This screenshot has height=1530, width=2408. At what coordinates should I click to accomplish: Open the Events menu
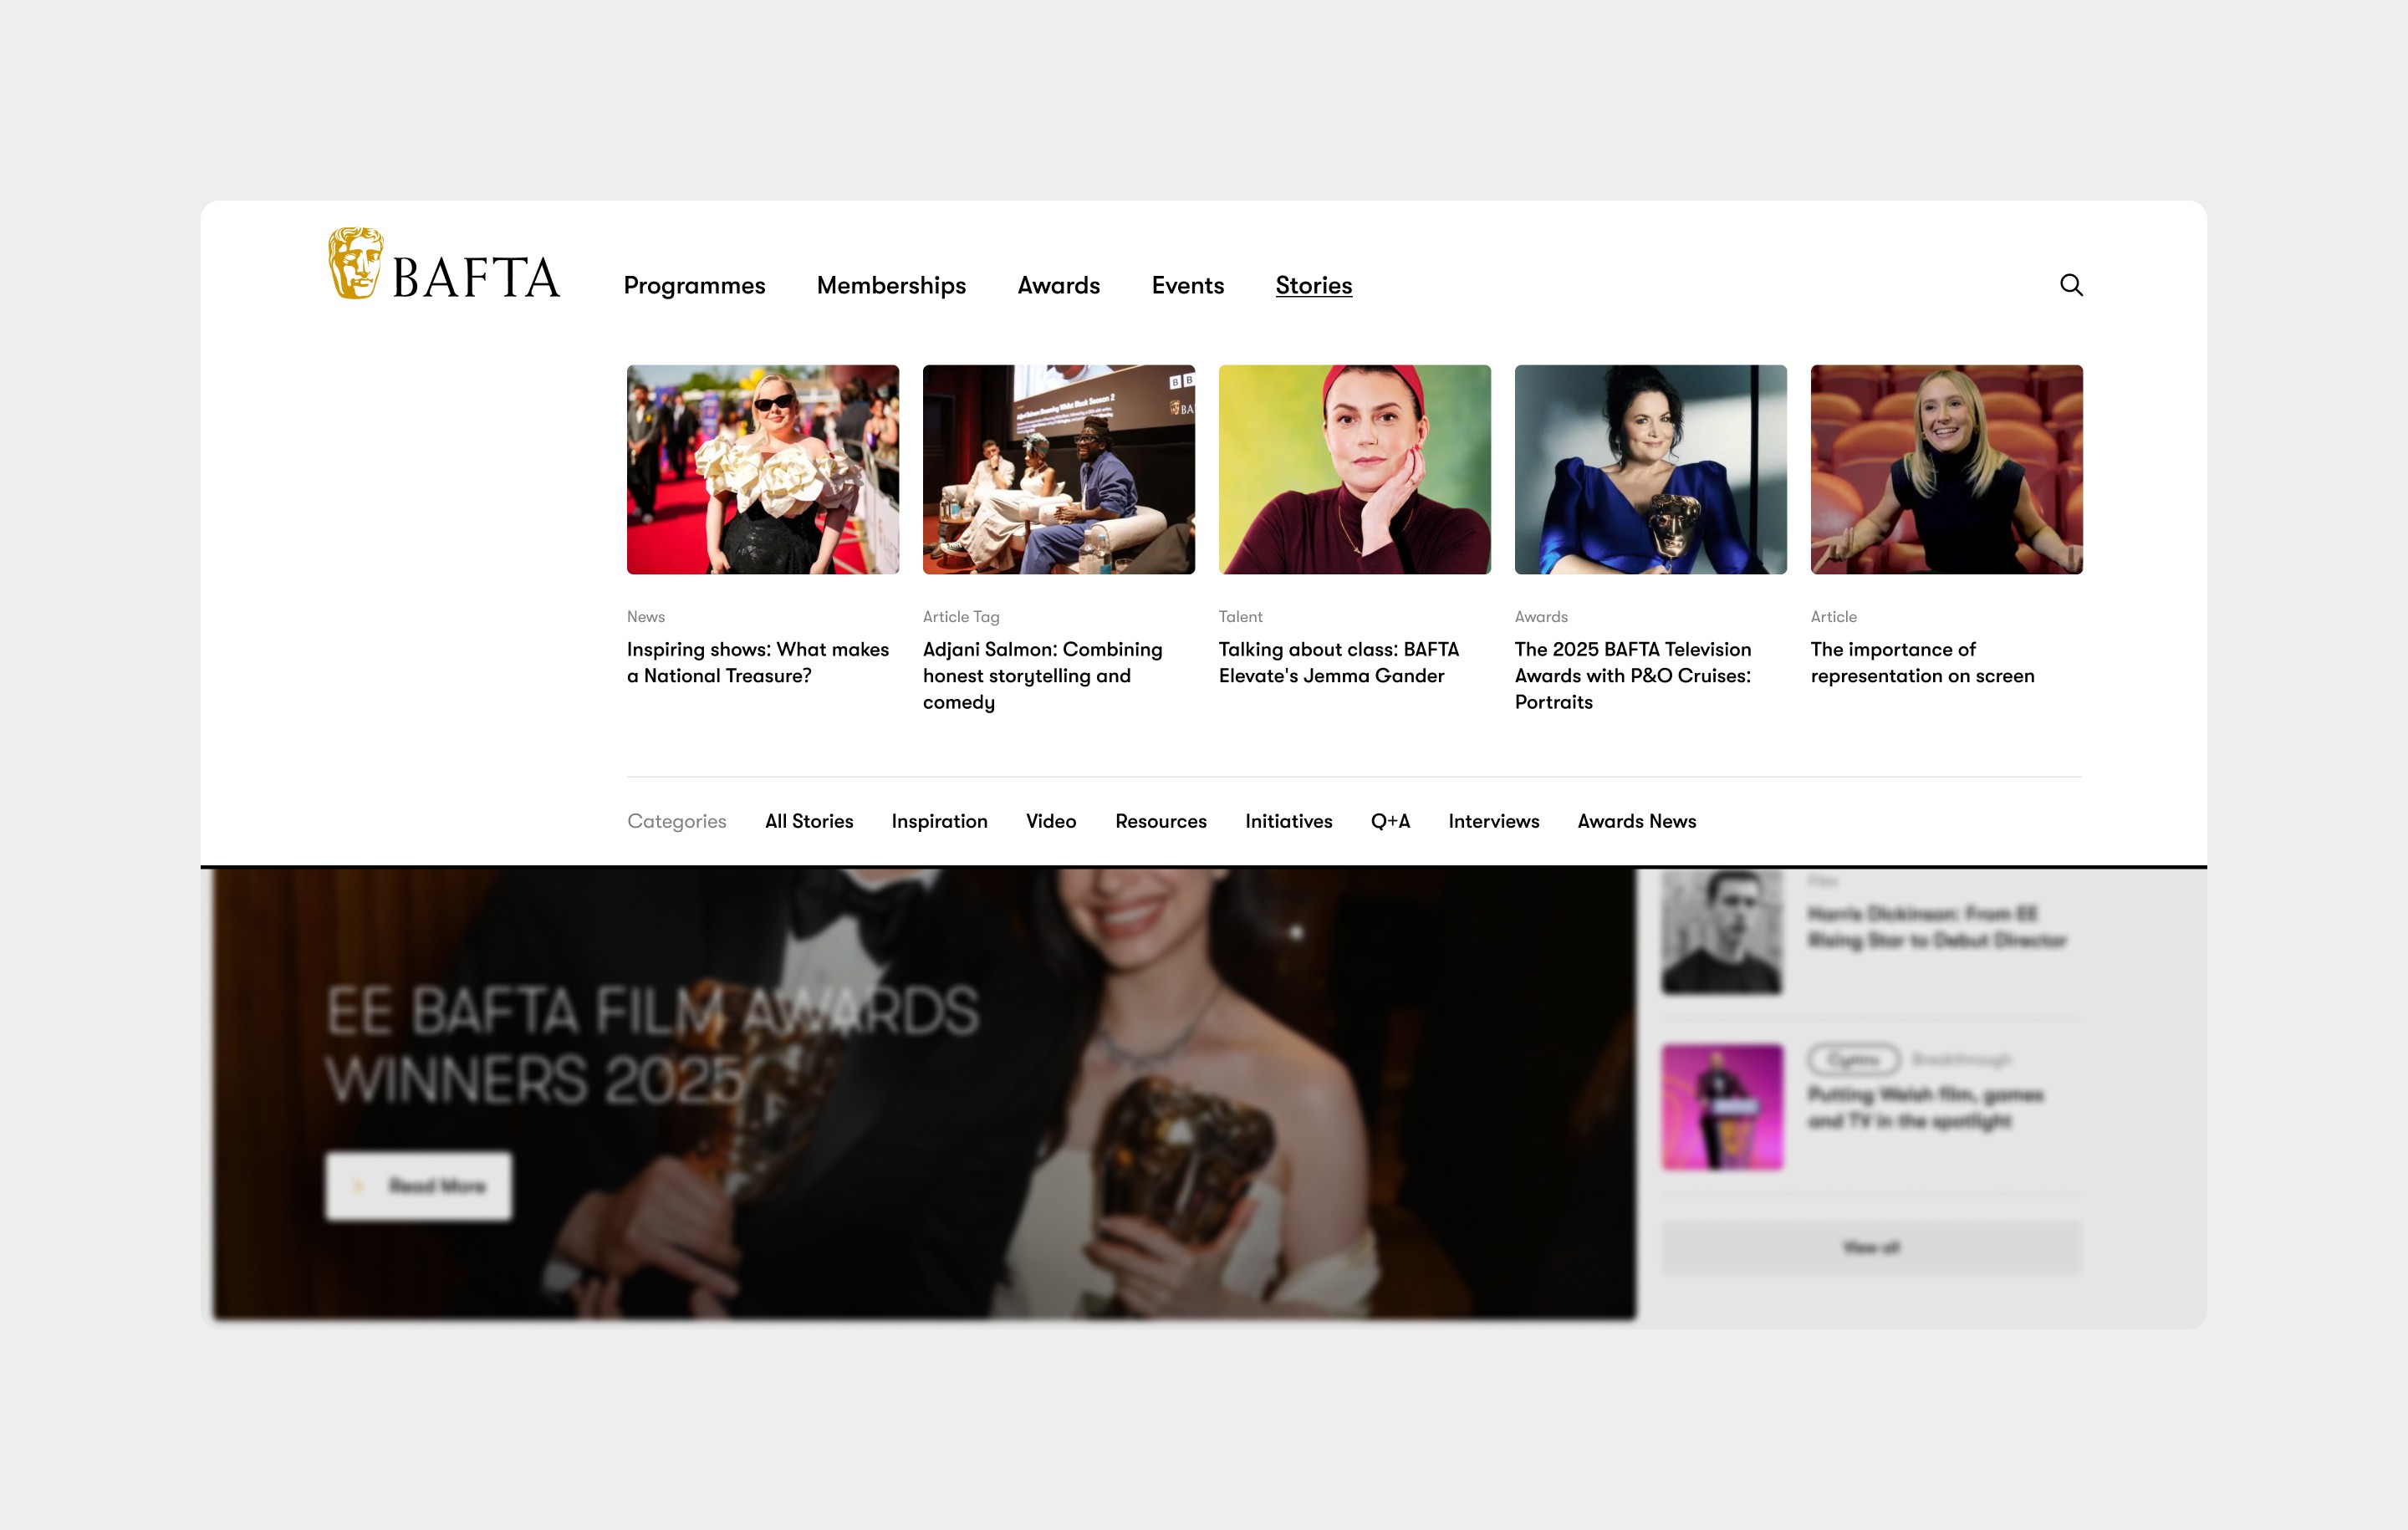1187,286
